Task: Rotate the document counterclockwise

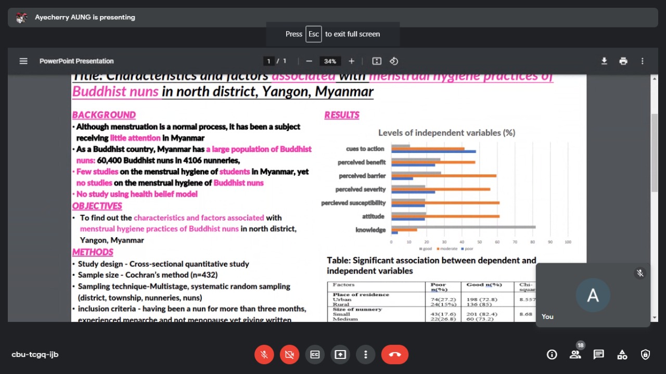Action: (x=394, y=61)
